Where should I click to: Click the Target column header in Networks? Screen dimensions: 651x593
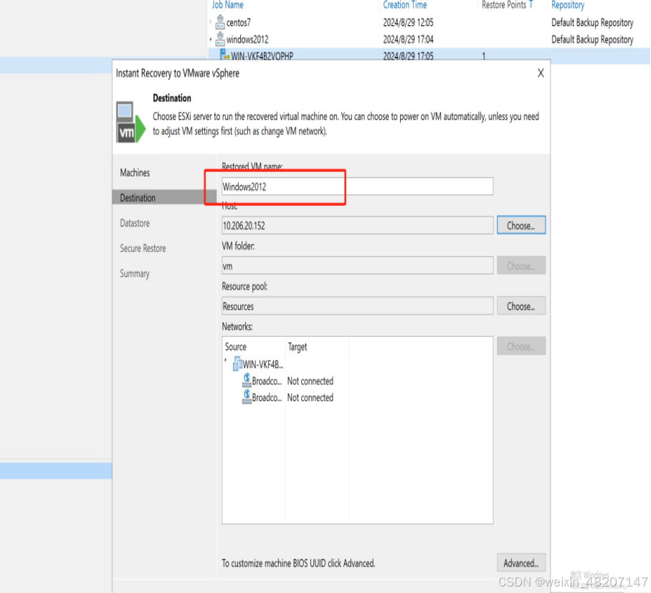[298, 347]
